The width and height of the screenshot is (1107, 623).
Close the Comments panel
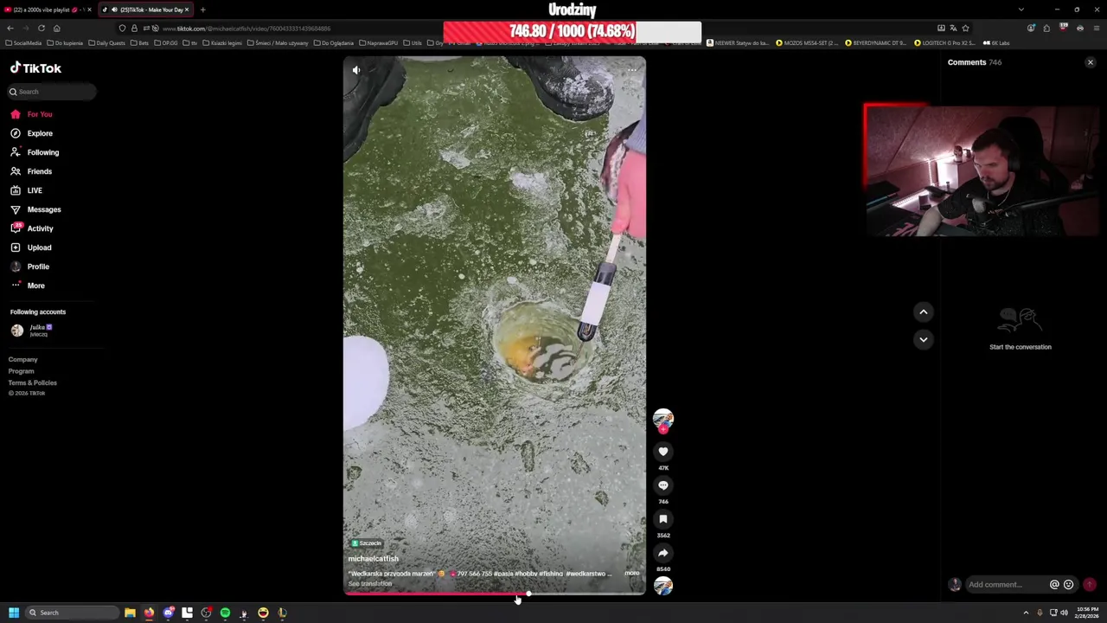tap(1091, 62)
